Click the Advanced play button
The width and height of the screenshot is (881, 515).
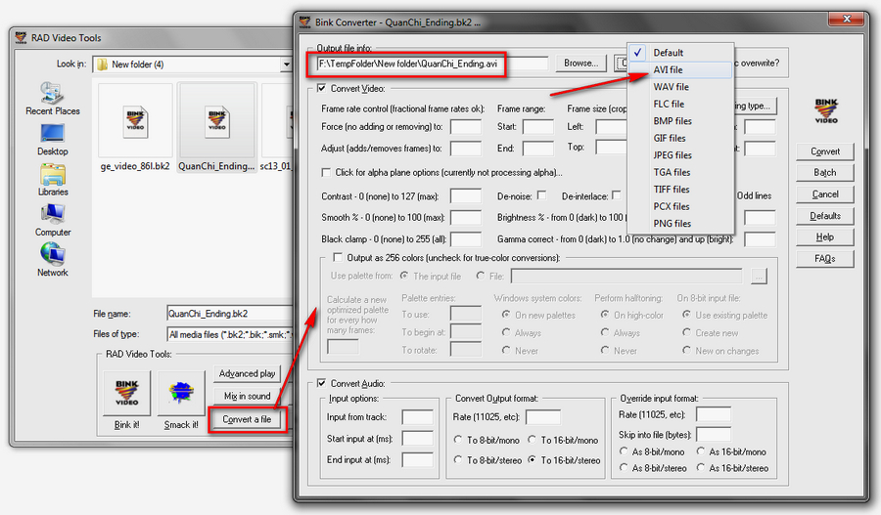[248, 373]
